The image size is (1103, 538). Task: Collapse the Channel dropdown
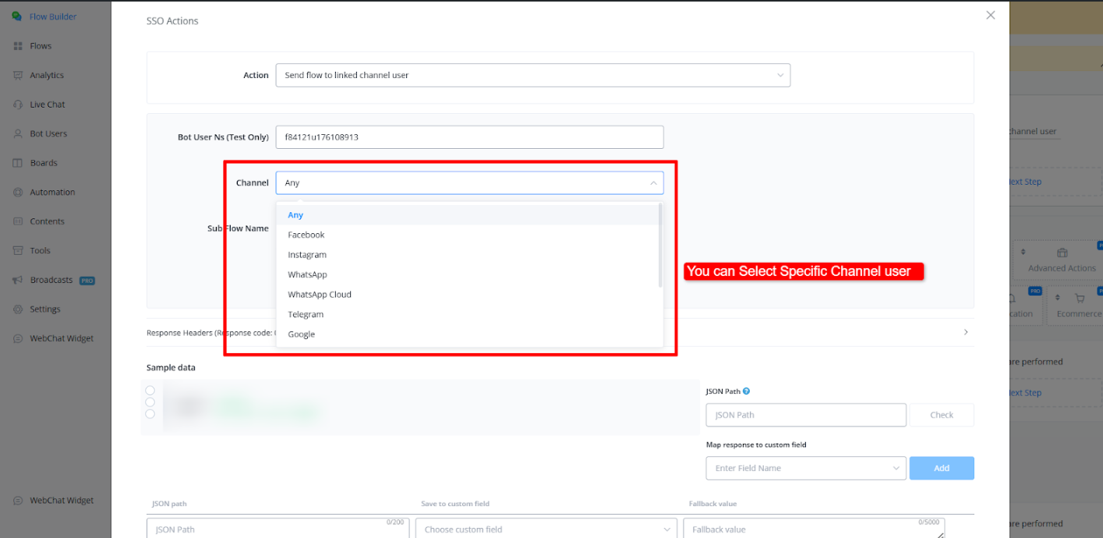652,183
